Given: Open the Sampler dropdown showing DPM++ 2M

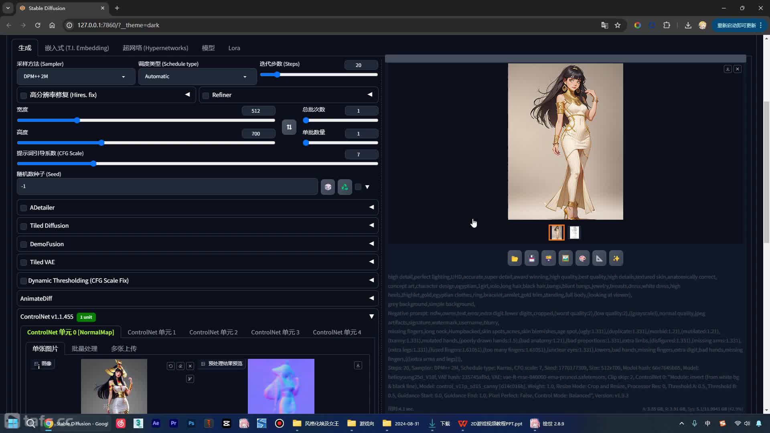Looking at the screenshot, I should tap(76, 77).
